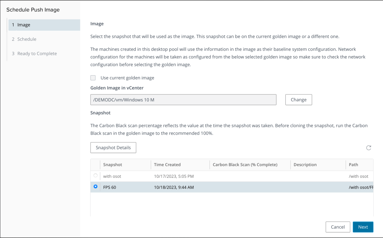Select the 'with osot' snapshot radio button
The height and width of the screenshot is (238, 383).
(95, 176)
